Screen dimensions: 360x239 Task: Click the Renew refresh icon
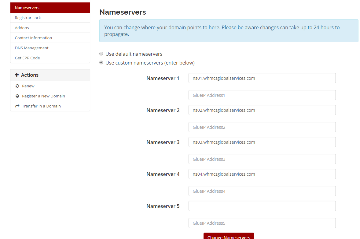pos(17,86)
